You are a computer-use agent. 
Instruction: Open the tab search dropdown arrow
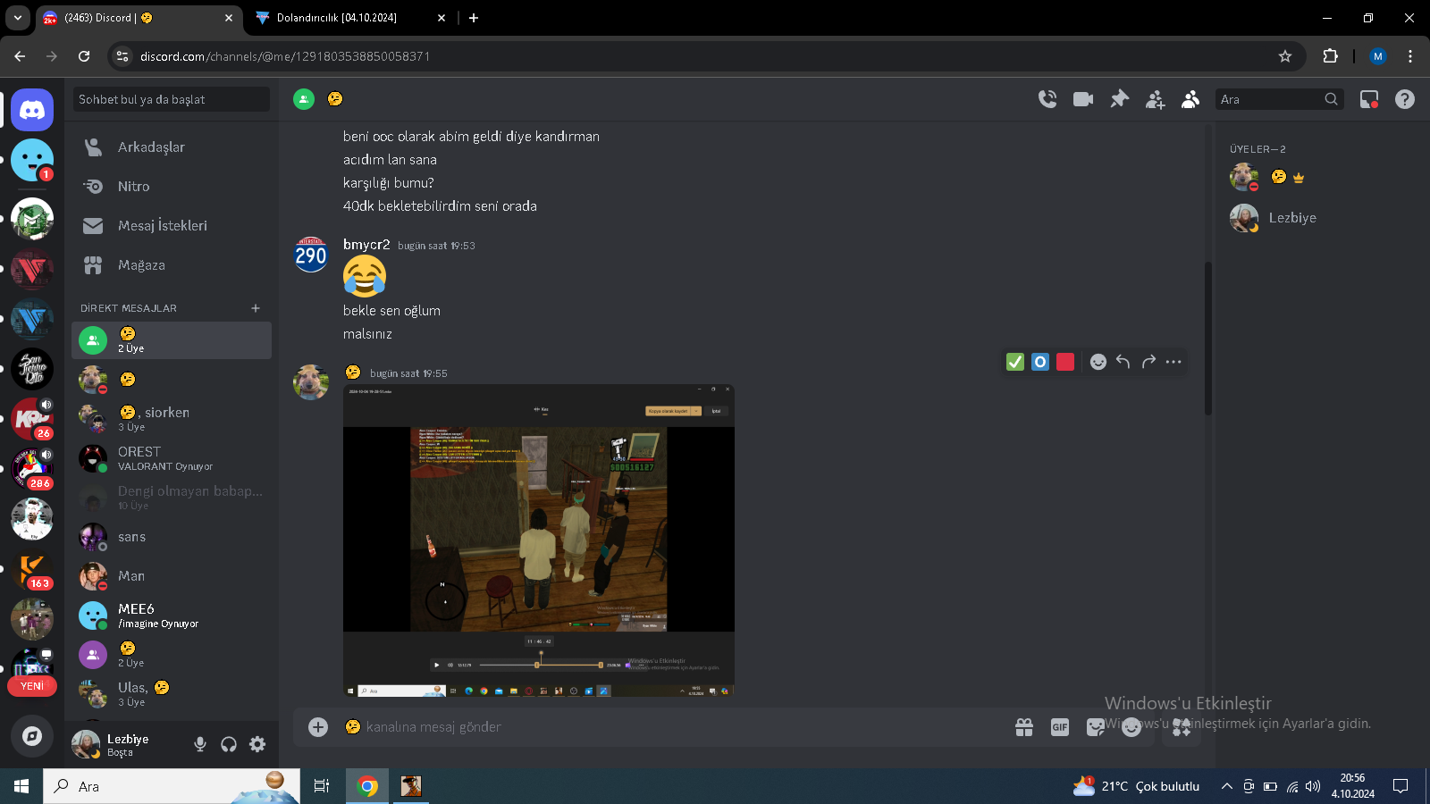(x=18, y=18)
